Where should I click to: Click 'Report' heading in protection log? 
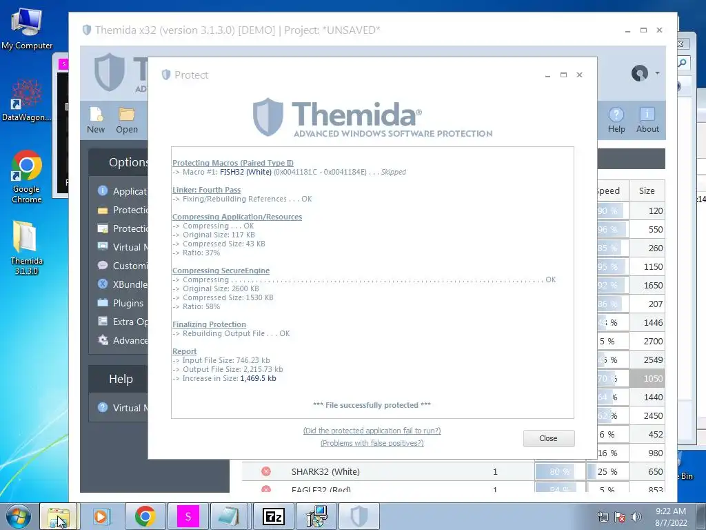(185, 351)
